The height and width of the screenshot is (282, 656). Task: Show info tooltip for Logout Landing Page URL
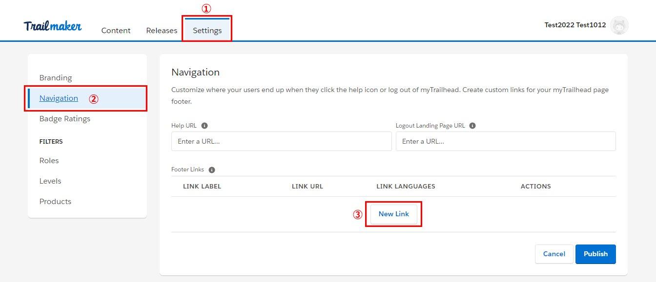(x=472, y=126)
